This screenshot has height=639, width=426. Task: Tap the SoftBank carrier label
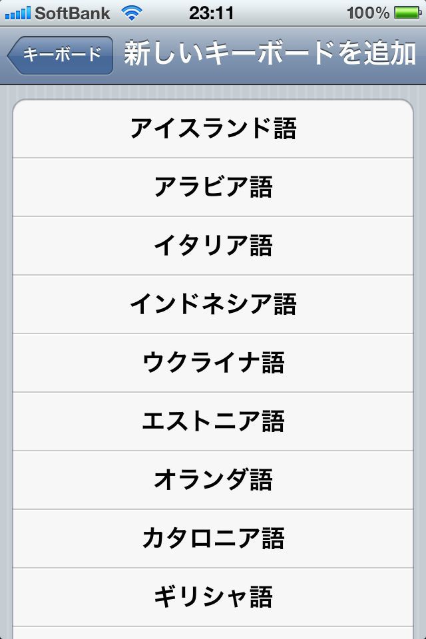point(73,13)
